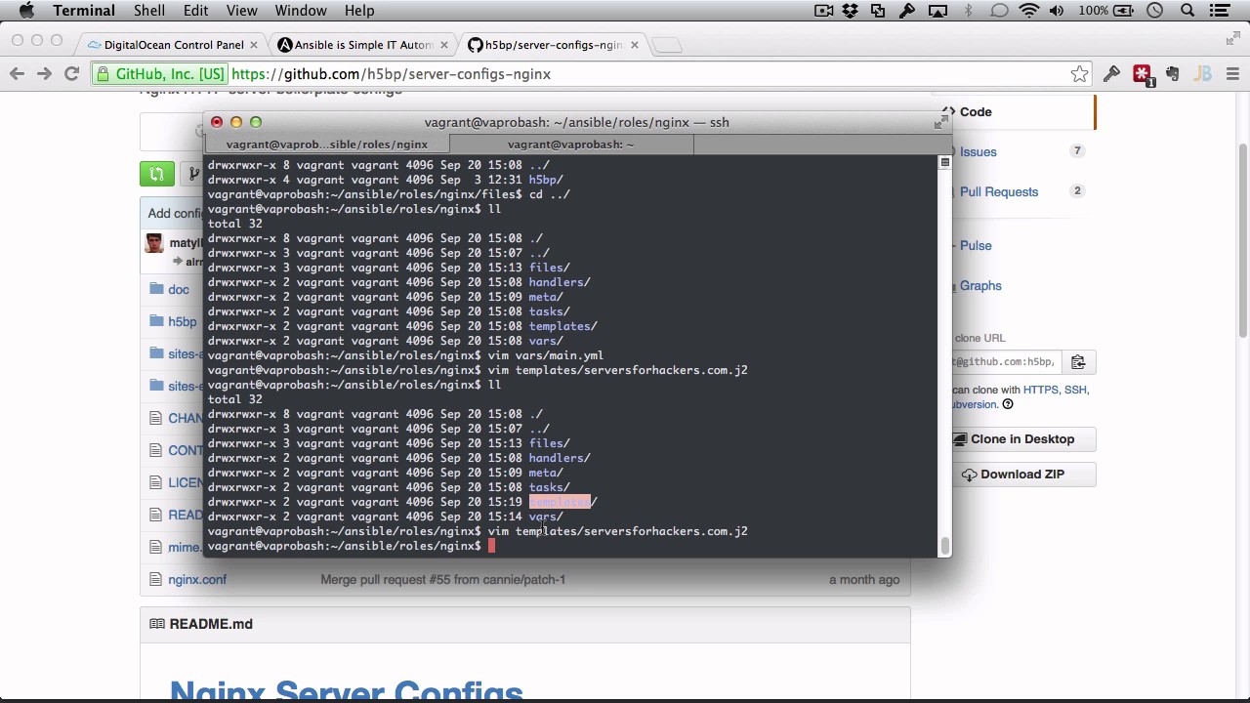
Task: Open the Edit menu in menu bar
Action: (x=195, y=11)
